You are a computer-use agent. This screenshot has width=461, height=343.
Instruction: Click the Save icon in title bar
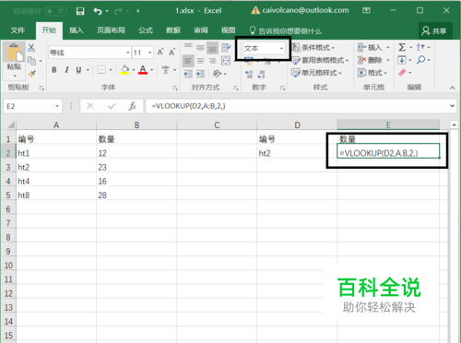click(x=80, y=11)
